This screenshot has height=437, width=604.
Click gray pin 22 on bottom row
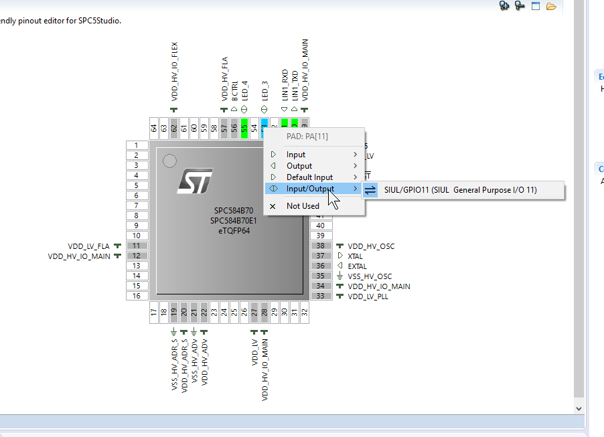pyautogui.click(x=204, y=313)
